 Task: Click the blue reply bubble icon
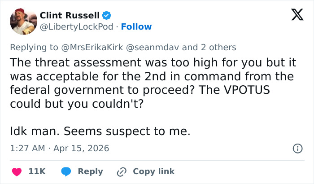click(x=66, y=171)
